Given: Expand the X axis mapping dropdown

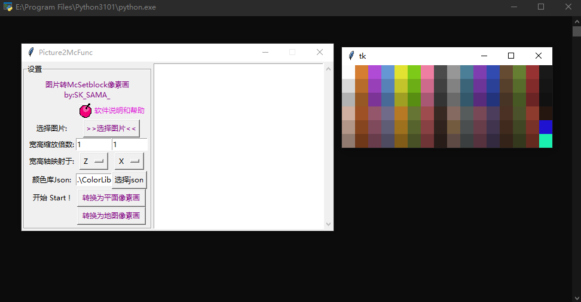Looking at the screenshot, I should (129, 161).
